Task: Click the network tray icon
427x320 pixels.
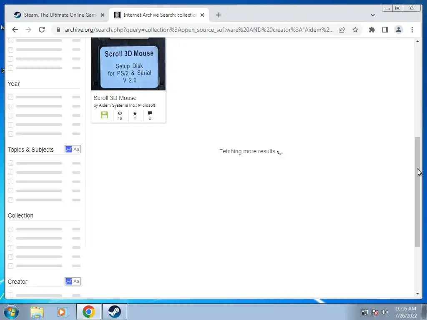Action: click(364, 312)
